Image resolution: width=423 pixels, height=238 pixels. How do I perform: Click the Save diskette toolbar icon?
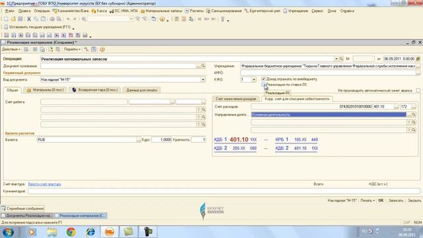tap(20, 19)
